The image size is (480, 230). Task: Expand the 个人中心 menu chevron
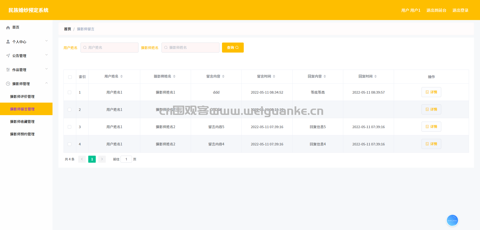tap(46, 41)
